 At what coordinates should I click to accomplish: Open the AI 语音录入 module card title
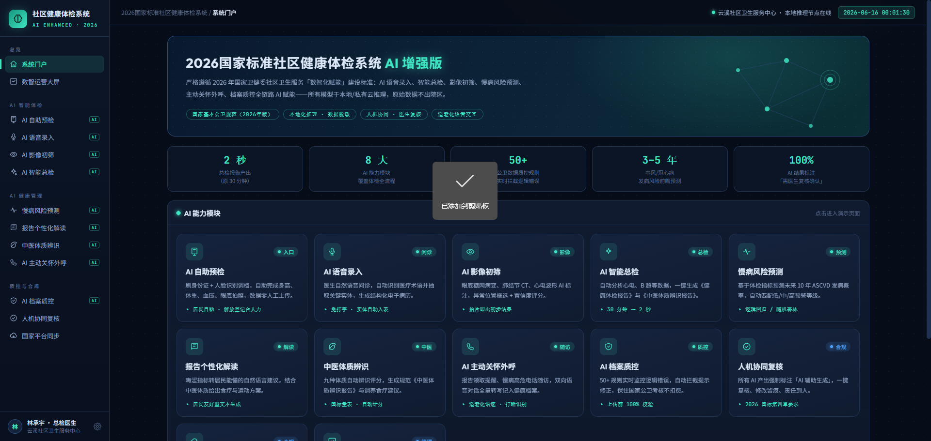click(343, 272)
